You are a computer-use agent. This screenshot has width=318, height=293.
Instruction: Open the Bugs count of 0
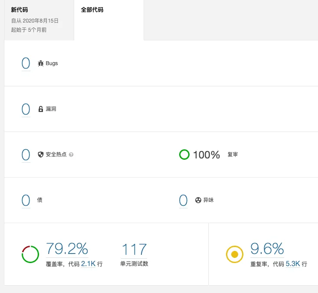coord(26,63)
